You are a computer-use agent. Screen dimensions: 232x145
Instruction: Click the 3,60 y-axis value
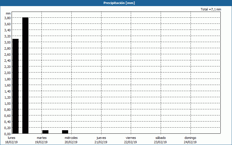coord(8,24)
